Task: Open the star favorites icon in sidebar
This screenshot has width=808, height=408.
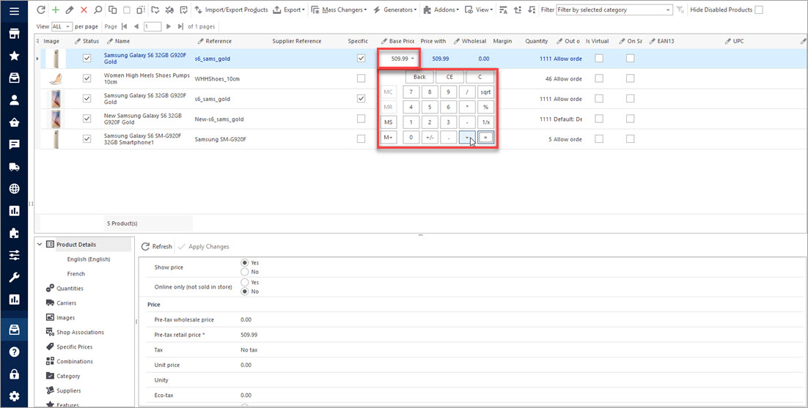Action: [15, 56]
